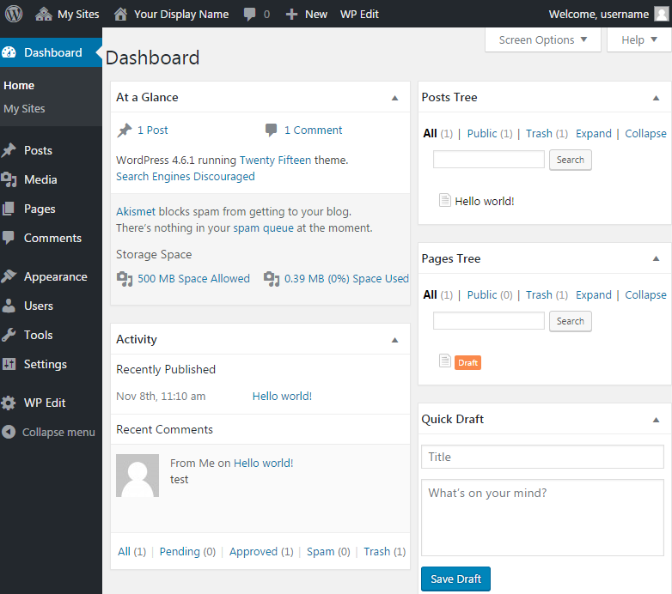Open the Twenty Fifteen theme link
This screenshot has width=672, height=594.
[x=275, y=160]
